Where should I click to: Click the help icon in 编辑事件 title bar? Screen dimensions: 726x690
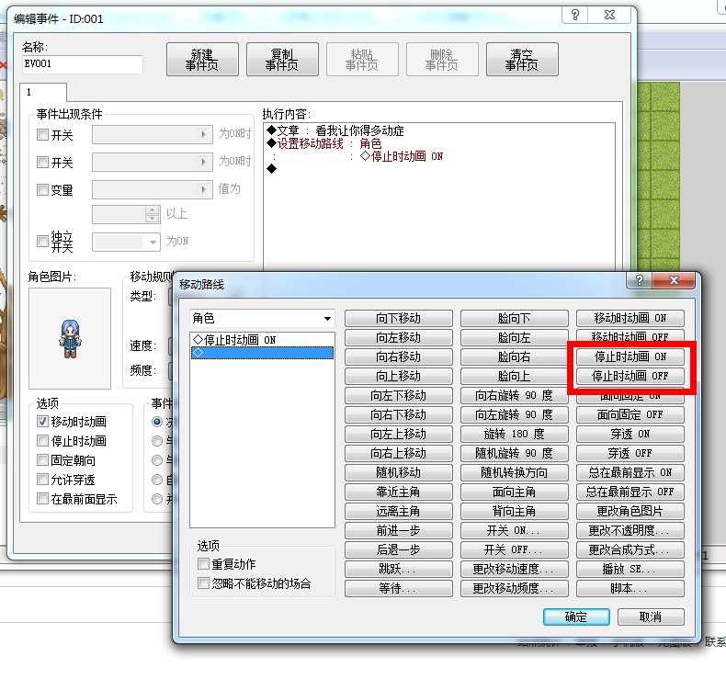point(575,15)
